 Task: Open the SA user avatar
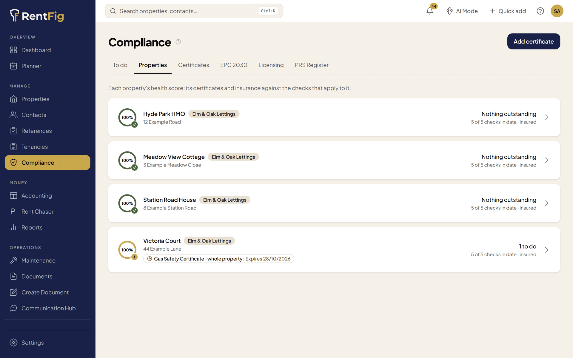pos(557,11)
